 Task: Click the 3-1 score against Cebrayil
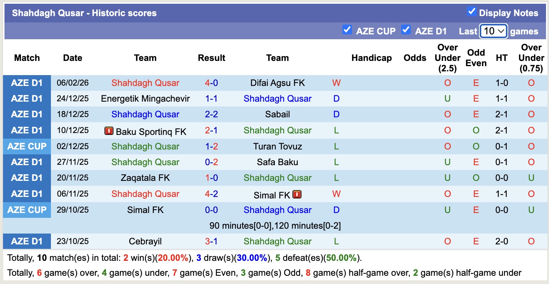click(x=211, y=241)
